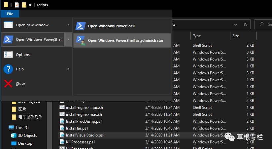The width and height of the screenshot is (272, 149).
Task: Click the 3D Objects cube icon
Action: (14, 136)
